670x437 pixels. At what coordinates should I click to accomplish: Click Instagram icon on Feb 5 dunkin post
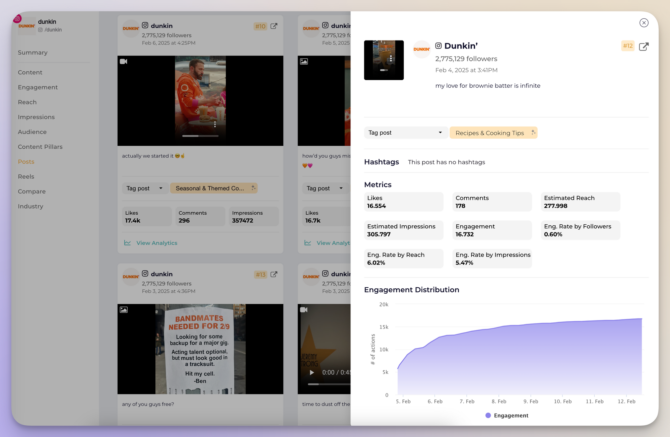325,25
